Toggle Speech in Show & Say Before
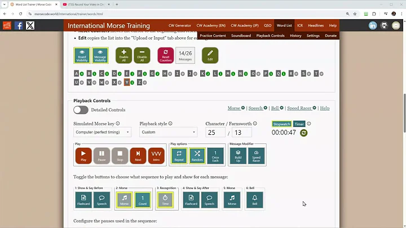The width and height of the screenshot is (406, 228). pyautogui.click(x=101, y=200)
